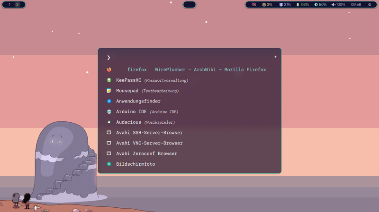Click the Bildschirmfoto screenshot icon
Viewport: 379px width, 212px height.
pyautogui.click(x=109, y=164)
